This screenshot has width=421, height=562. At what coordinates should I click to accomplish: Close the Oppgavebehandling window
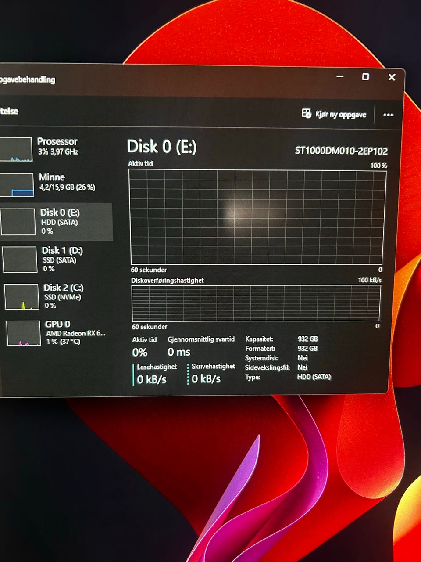[392, 77]
